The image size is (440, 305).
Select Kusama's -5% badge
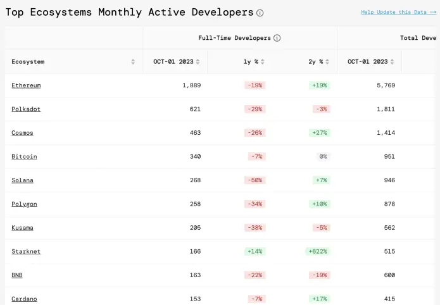pyautogui.click(x=322, y=228)
